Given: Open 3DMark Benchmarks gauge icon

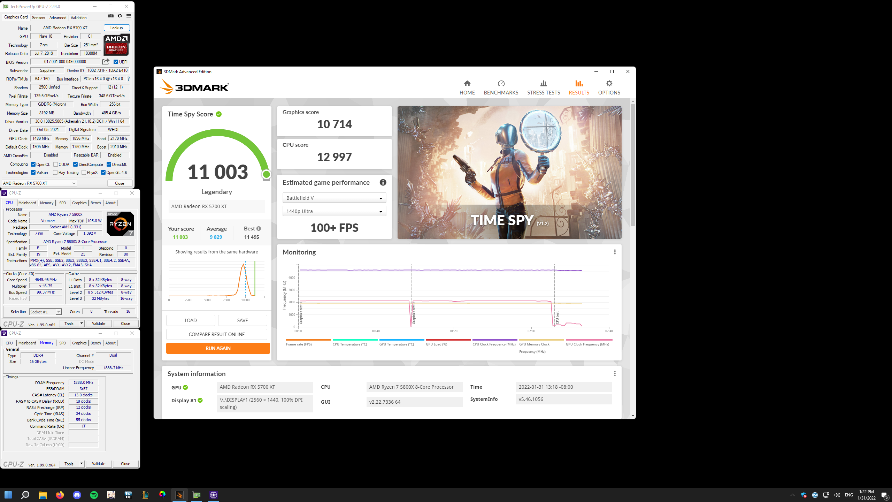Looking at the screenshot, I should point(501,83).
